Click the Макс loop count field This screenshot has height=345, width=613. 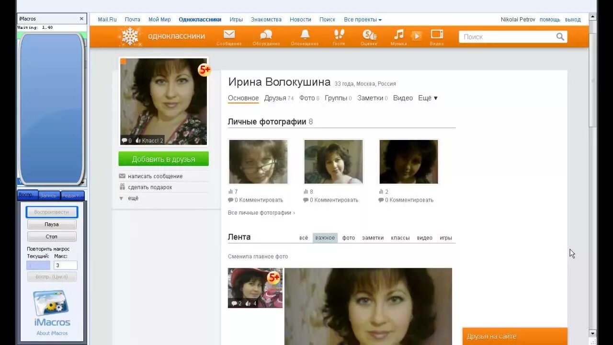[66, 265]
